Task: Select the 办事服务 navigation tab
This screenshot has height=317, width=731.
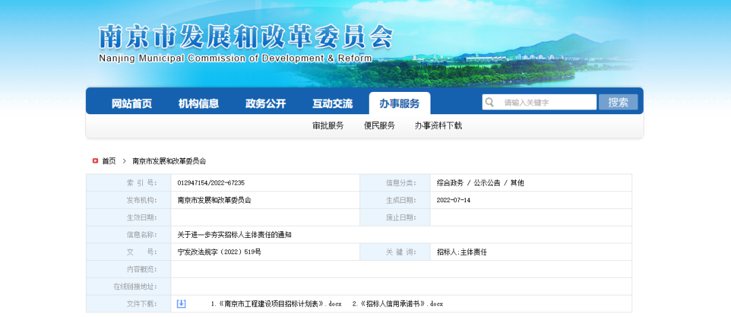Action: click(x=399, y=103)
